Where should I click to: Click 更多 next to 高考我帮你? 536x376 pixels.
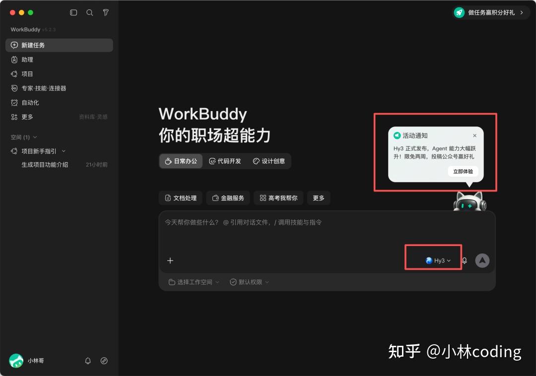[319, 198]
